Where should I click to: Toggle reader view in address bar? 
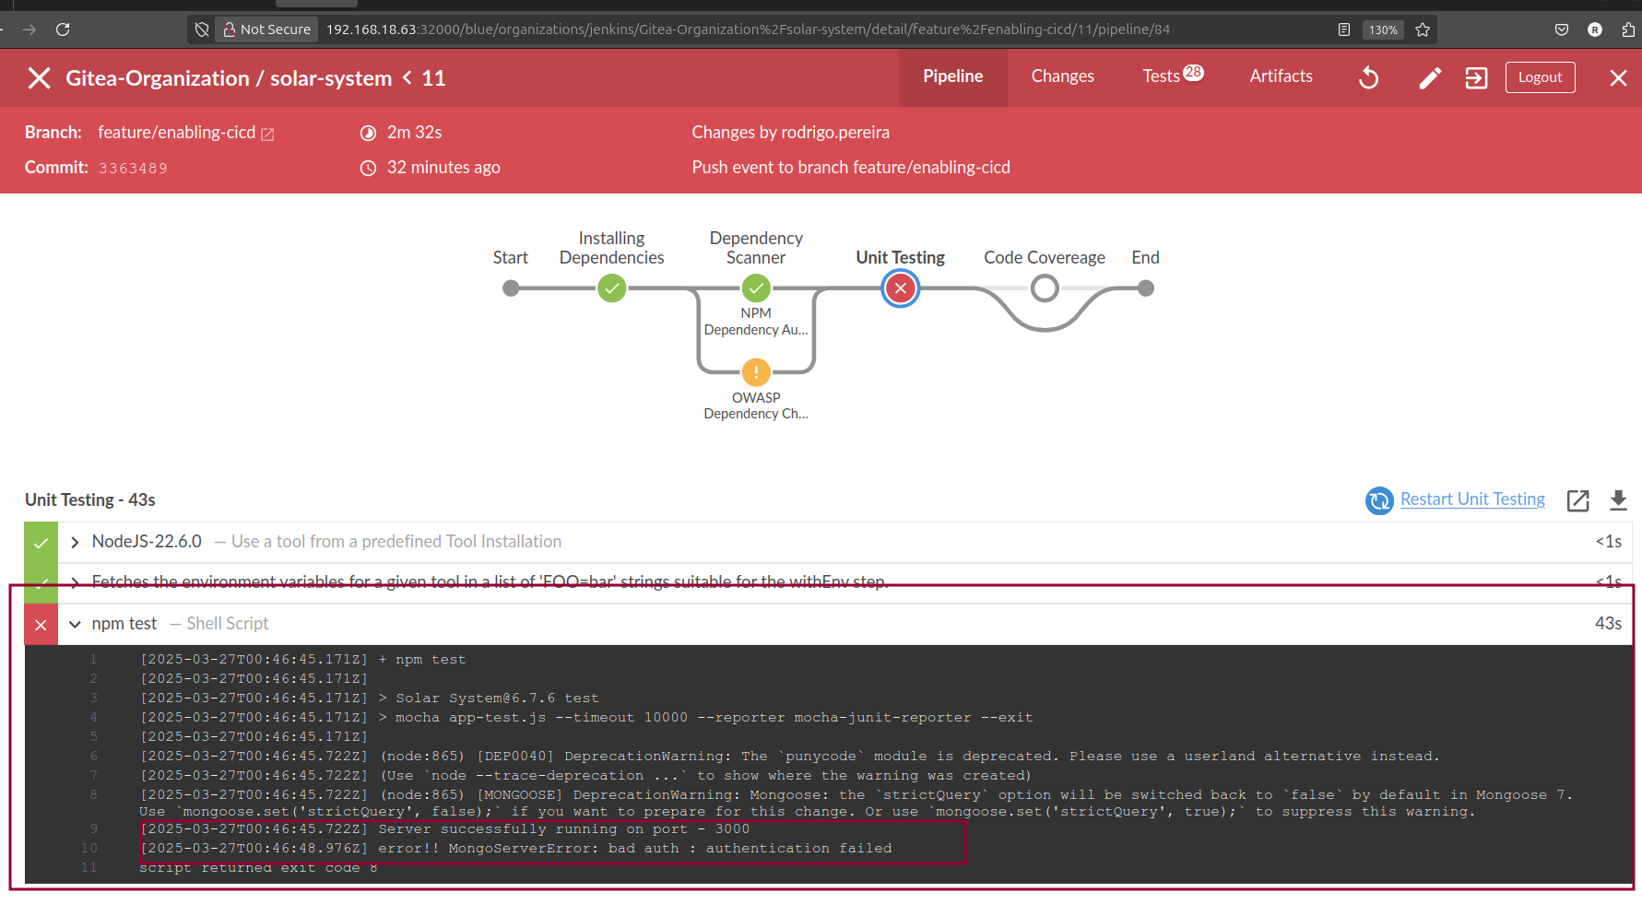[1344, 29]
